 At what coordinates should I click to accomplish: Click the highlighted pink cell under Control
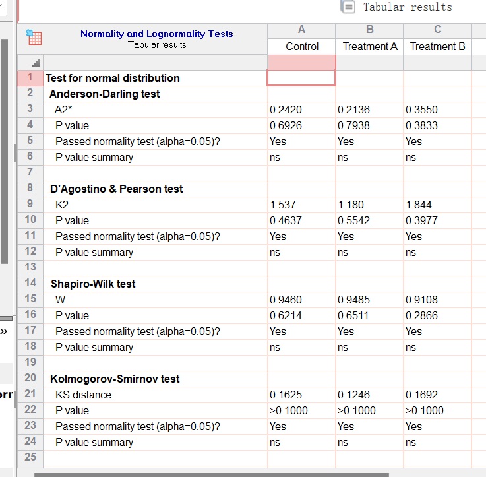(x=301, y=62)
